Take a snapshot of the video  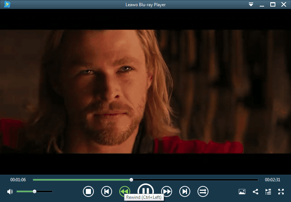coord(242,191)
